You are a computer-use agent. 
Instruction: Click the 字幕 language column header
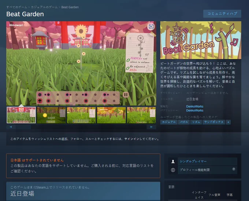click(230, 195)
